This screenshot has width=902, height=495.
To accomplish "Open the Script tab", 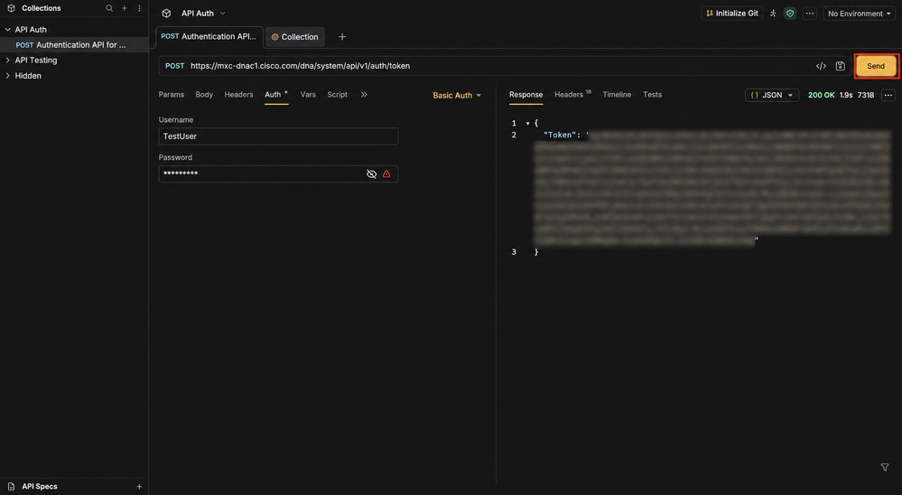I will pyautogui.click(x=337, y=95).
